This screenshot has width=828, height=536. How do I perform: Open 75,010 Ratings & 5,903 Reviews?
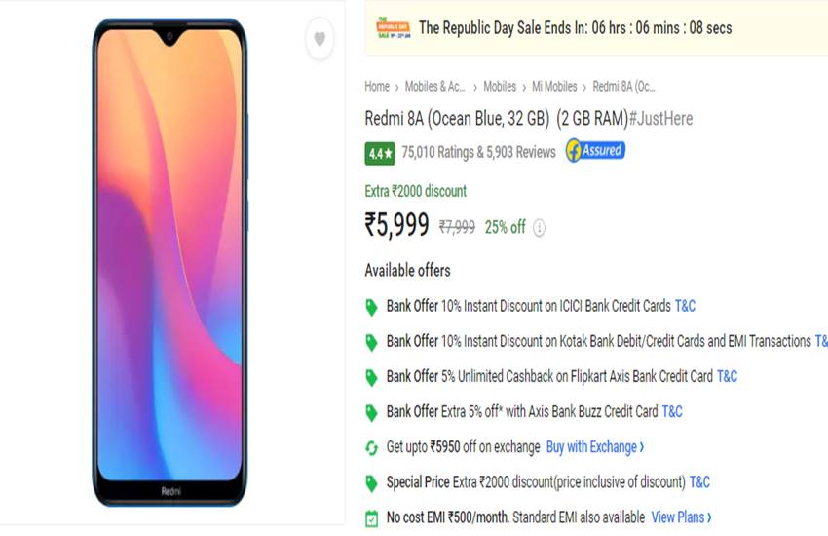point(478,152)
